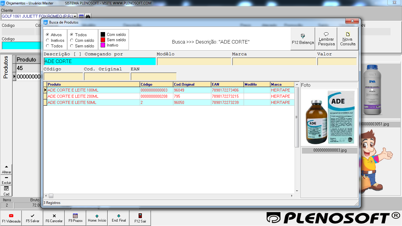
Task: Click the Valor input field
Action: tap(337, 61)
